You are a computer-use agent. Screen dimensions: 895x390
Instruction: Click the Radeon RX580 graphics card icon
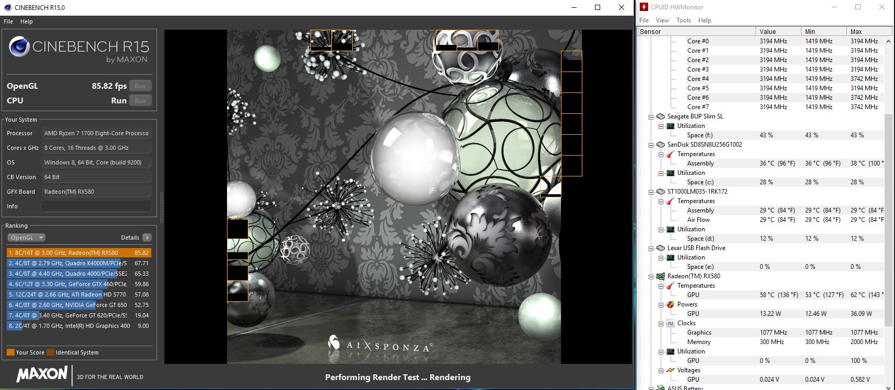pyautogui.click(x=661, y=276)
